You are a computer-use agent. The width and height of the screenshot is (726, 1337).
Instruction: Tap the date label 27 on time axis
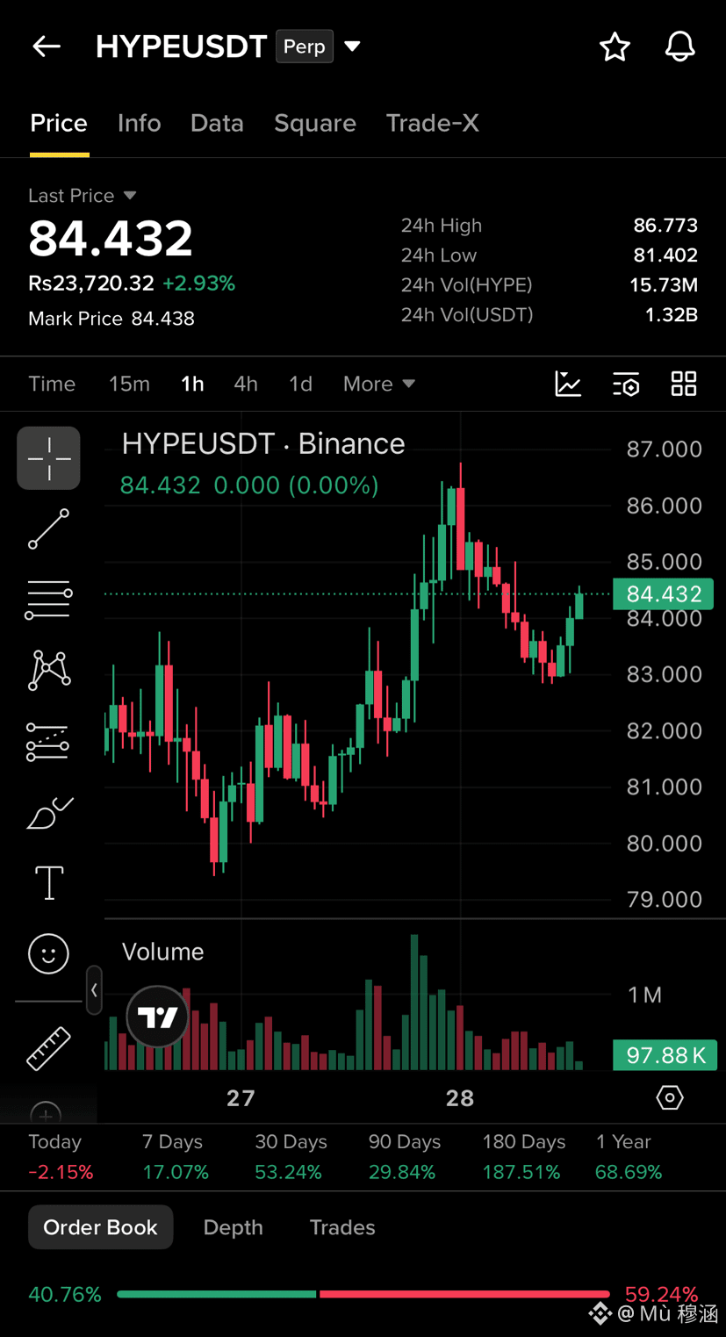241,1098
